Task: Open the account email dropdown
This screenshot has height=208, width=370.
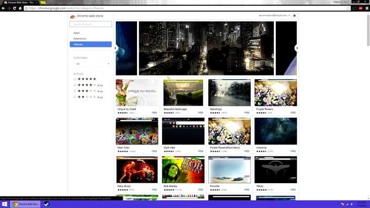Action: (x=274, y=16)
